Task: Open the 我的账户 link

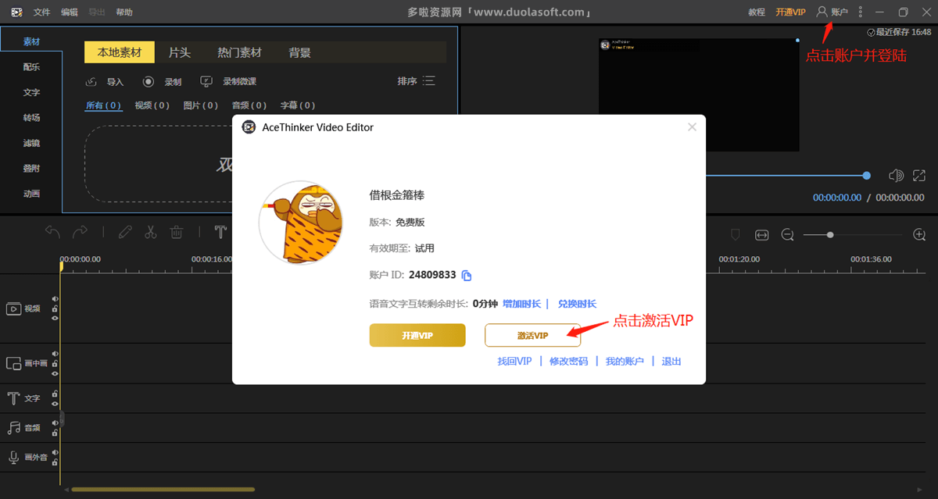Action: pyautogui.click(x=625, y=362)
